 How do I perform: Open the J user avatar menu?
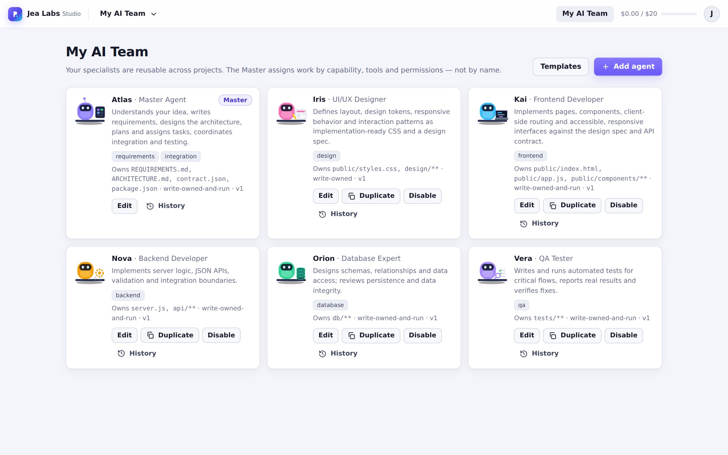[711, 14]
